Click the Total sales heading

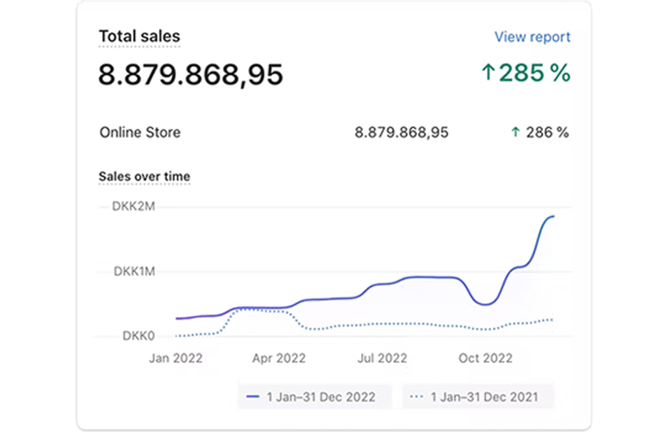click(139, 36)
